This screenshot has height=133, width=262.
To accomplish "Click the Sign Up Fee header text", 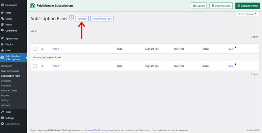I will 152,49.
